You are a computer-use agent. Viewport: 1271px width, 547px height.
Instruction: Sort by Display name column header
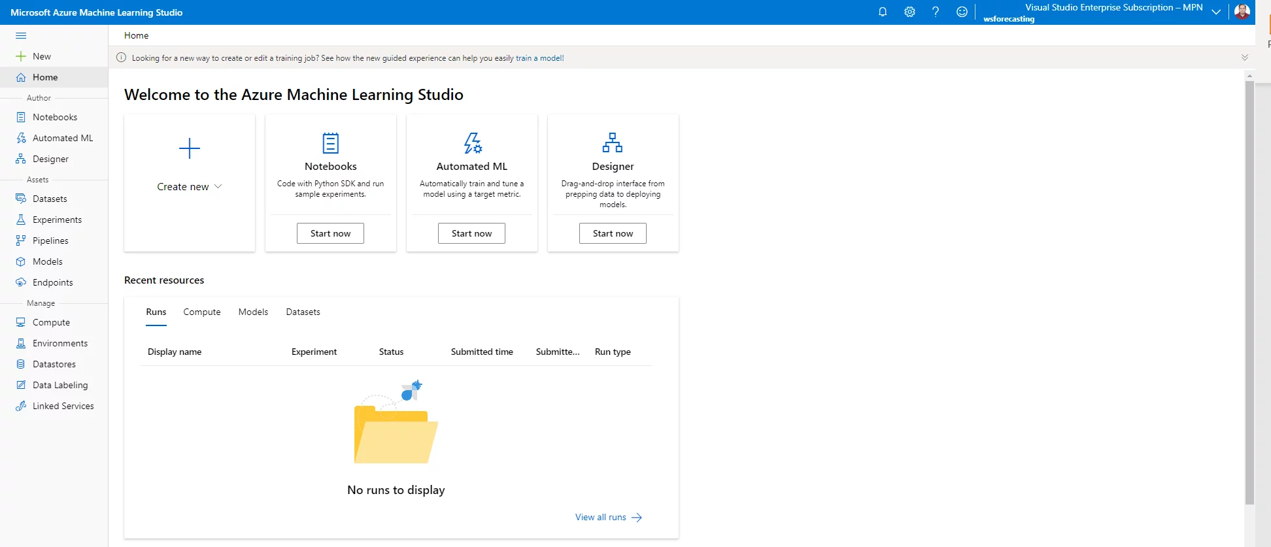coord(175,352)
